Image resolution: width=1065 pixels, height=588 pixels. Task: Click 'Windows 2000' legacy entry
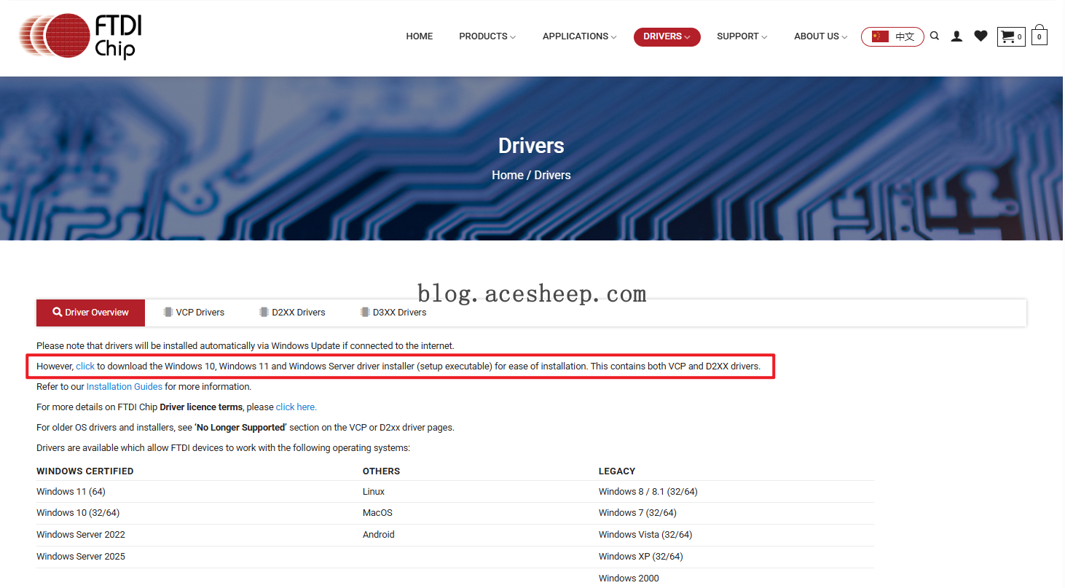[x=629, y=579]
